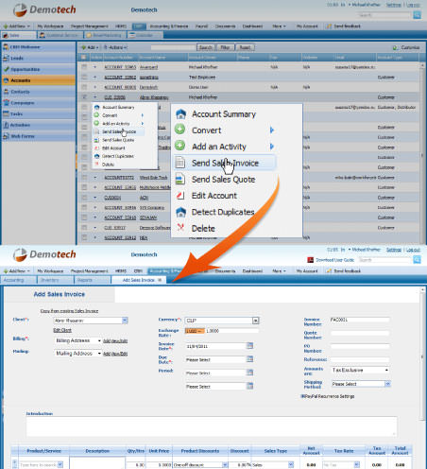Open the Amounts are Tax Exclusive dropdown
This screenshot has width=427, height=469.
pyautogui.click(x=361, y=370)
